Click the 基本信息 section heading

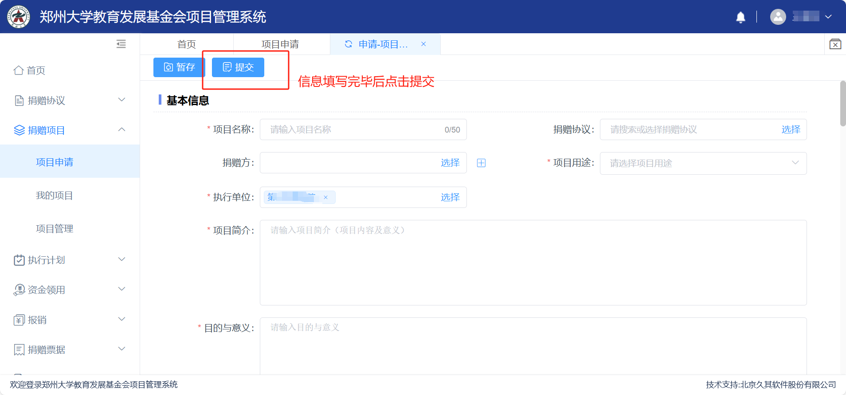click(188, 101)
